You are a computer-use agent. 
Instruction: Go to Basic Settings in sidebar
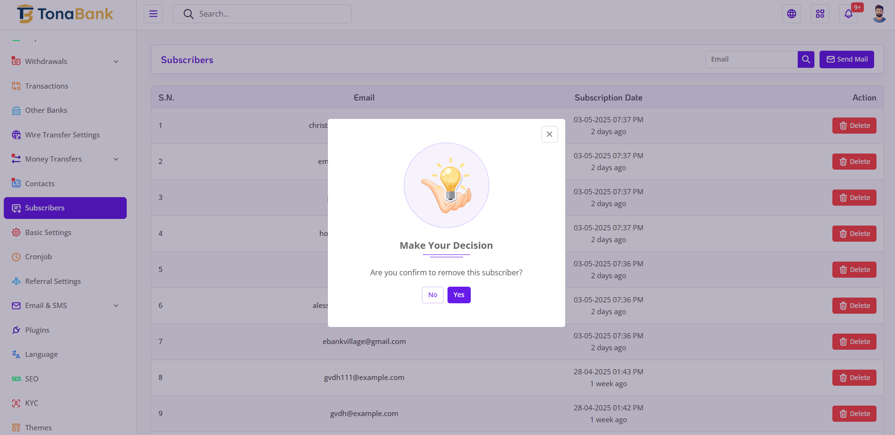coord(48,232)
